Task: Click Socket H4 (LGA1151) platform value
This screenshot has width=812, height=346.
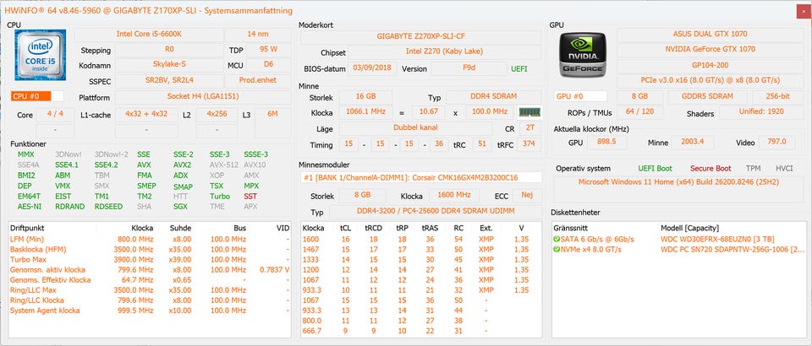Action: pos(202,97)
